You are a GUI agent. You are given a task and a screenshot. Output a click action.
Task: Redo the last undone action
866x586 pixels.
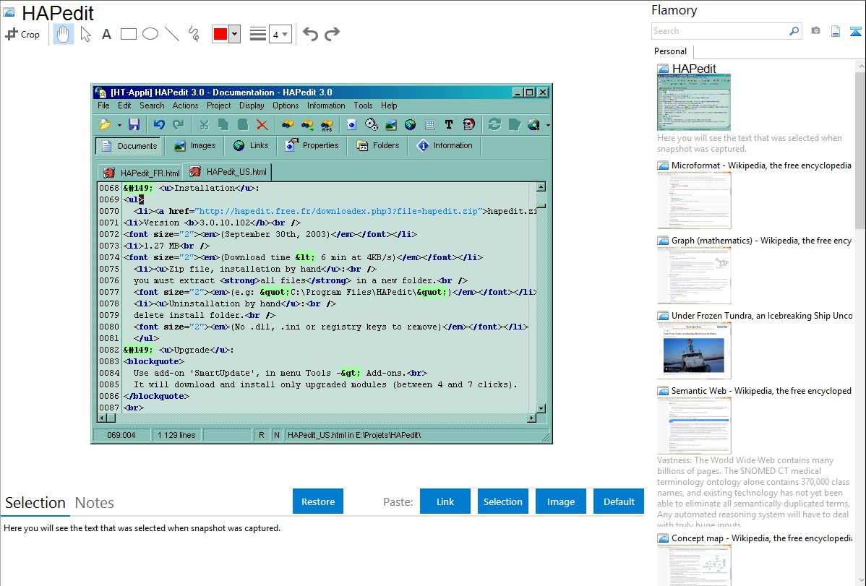point(332,34)
